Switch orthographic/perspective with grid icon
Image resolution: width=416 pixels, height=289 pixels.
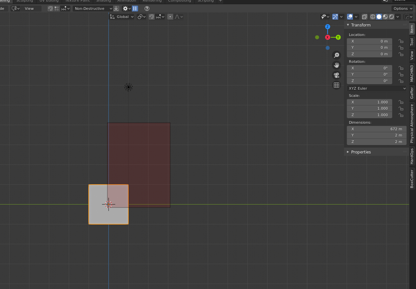click(336, 85)
